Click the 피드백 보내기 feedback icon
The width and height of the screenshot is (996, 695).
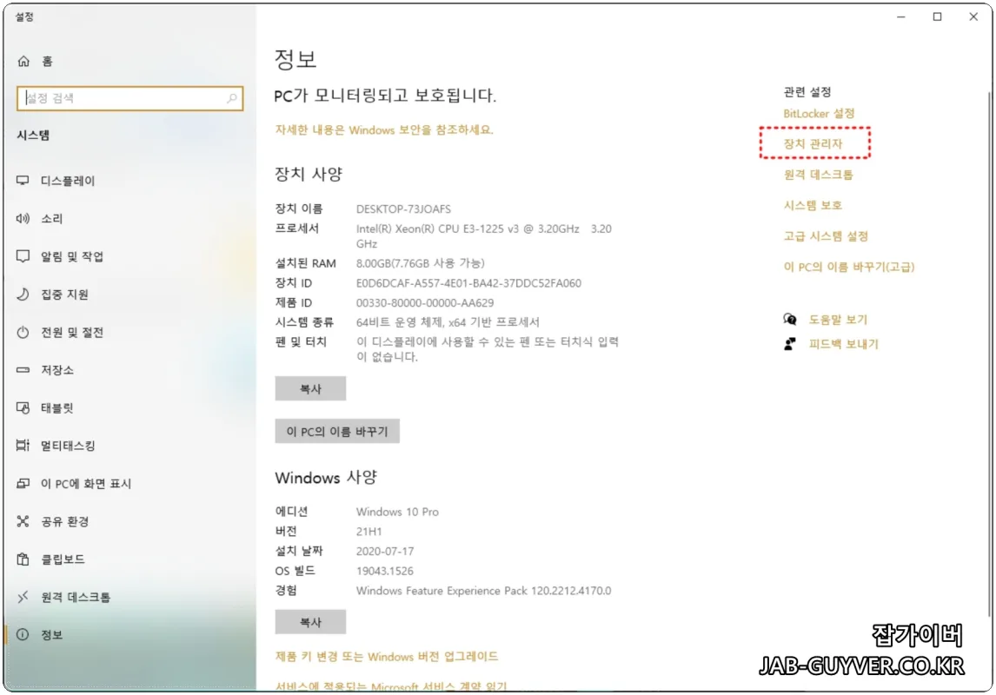[x=791, y=342]
